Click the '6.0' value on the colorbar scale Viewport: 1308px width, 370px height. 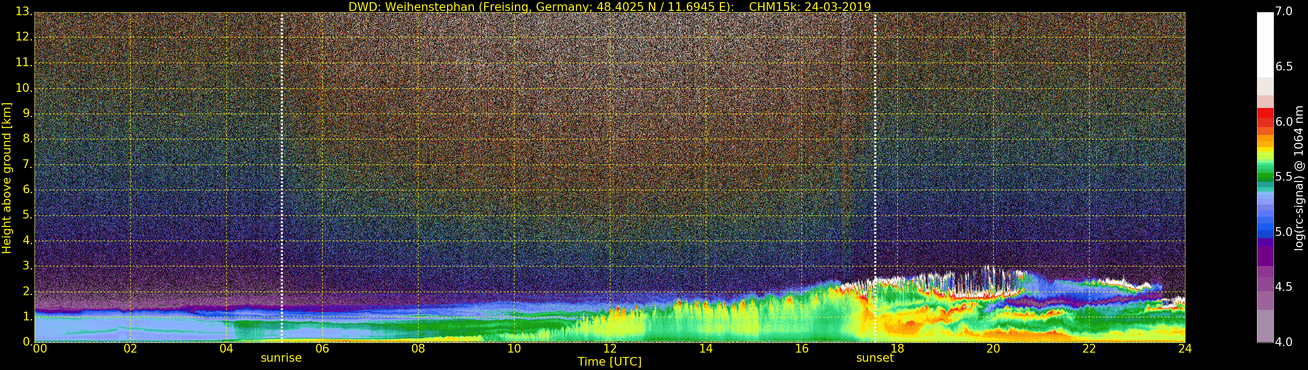[1284, 121]
